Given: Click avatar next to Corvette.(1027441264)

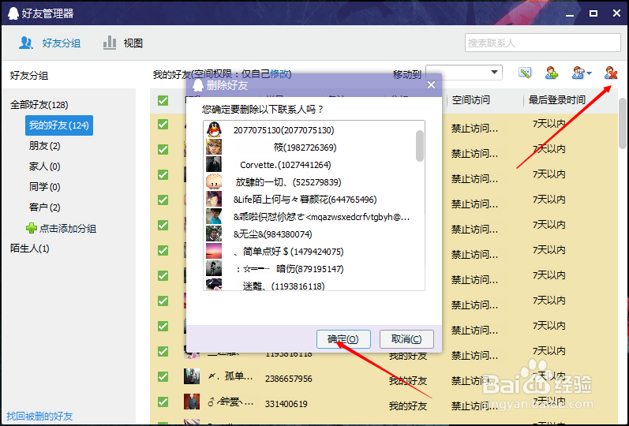Looking at the screenshot, I should 214,164.
